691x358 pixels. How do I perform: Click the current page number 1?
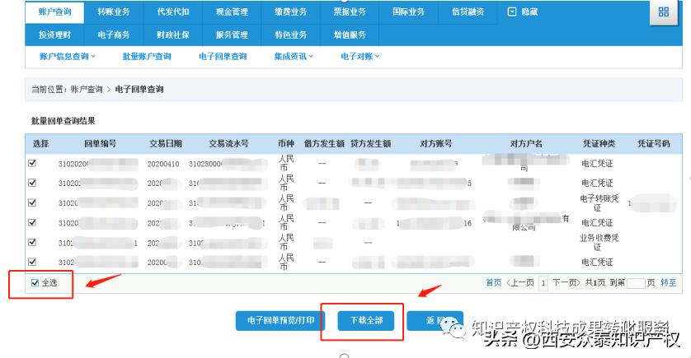pos(543,283)
